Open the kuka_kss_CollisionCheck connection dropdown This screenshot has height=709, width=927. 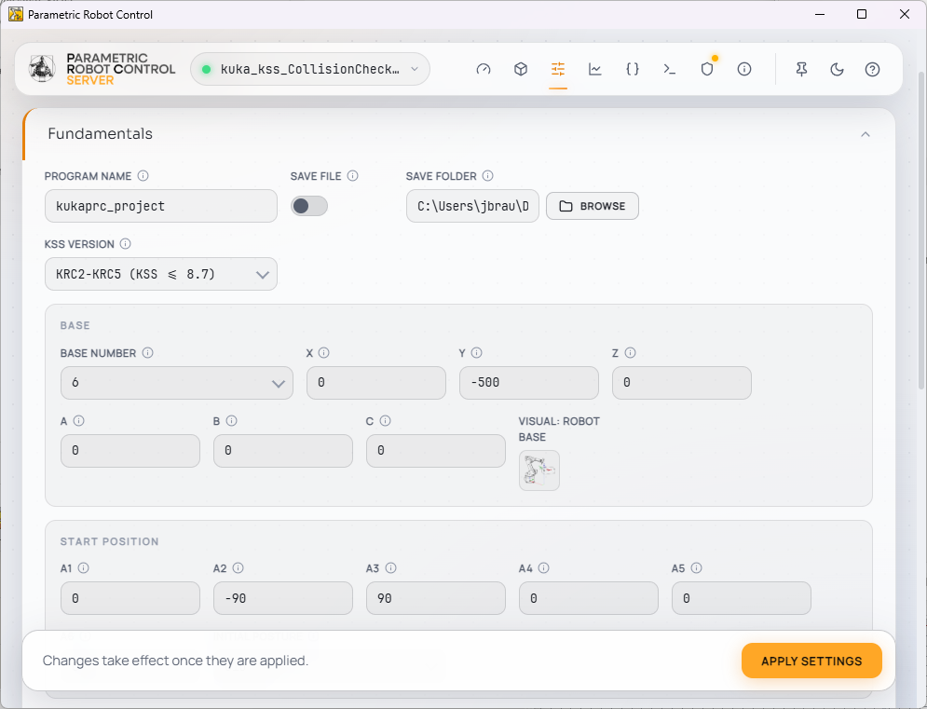(310, 69)
